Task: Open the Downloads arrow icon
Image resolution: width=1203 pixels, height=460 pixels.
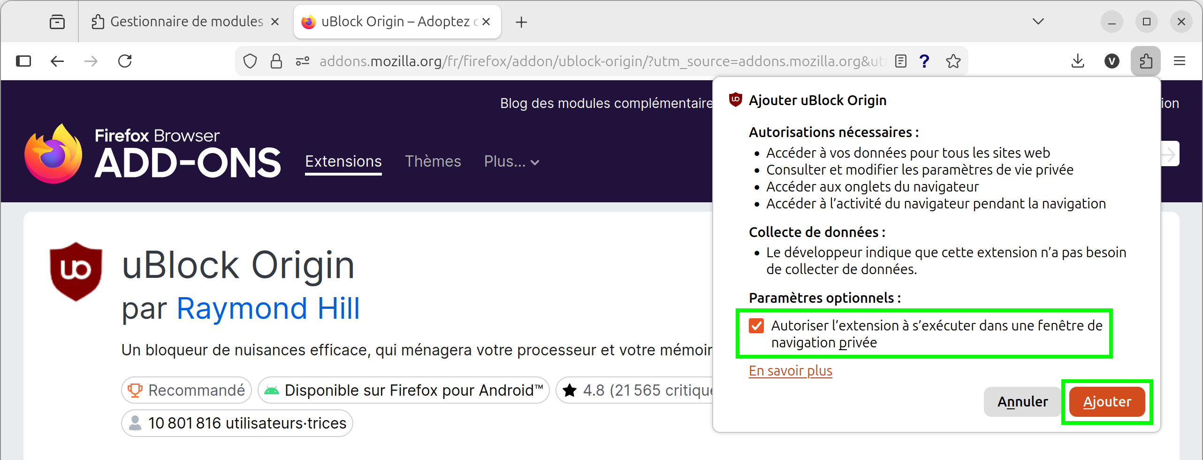Action: [x=1078, y=61]
